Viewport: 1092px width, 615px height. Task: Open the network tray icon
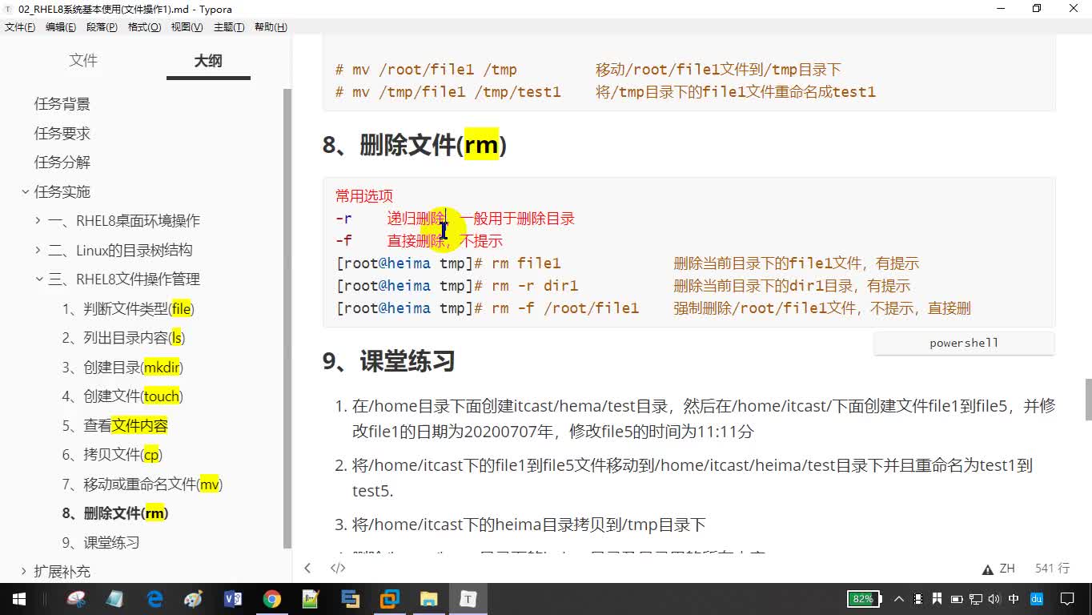tap(976, 599)
